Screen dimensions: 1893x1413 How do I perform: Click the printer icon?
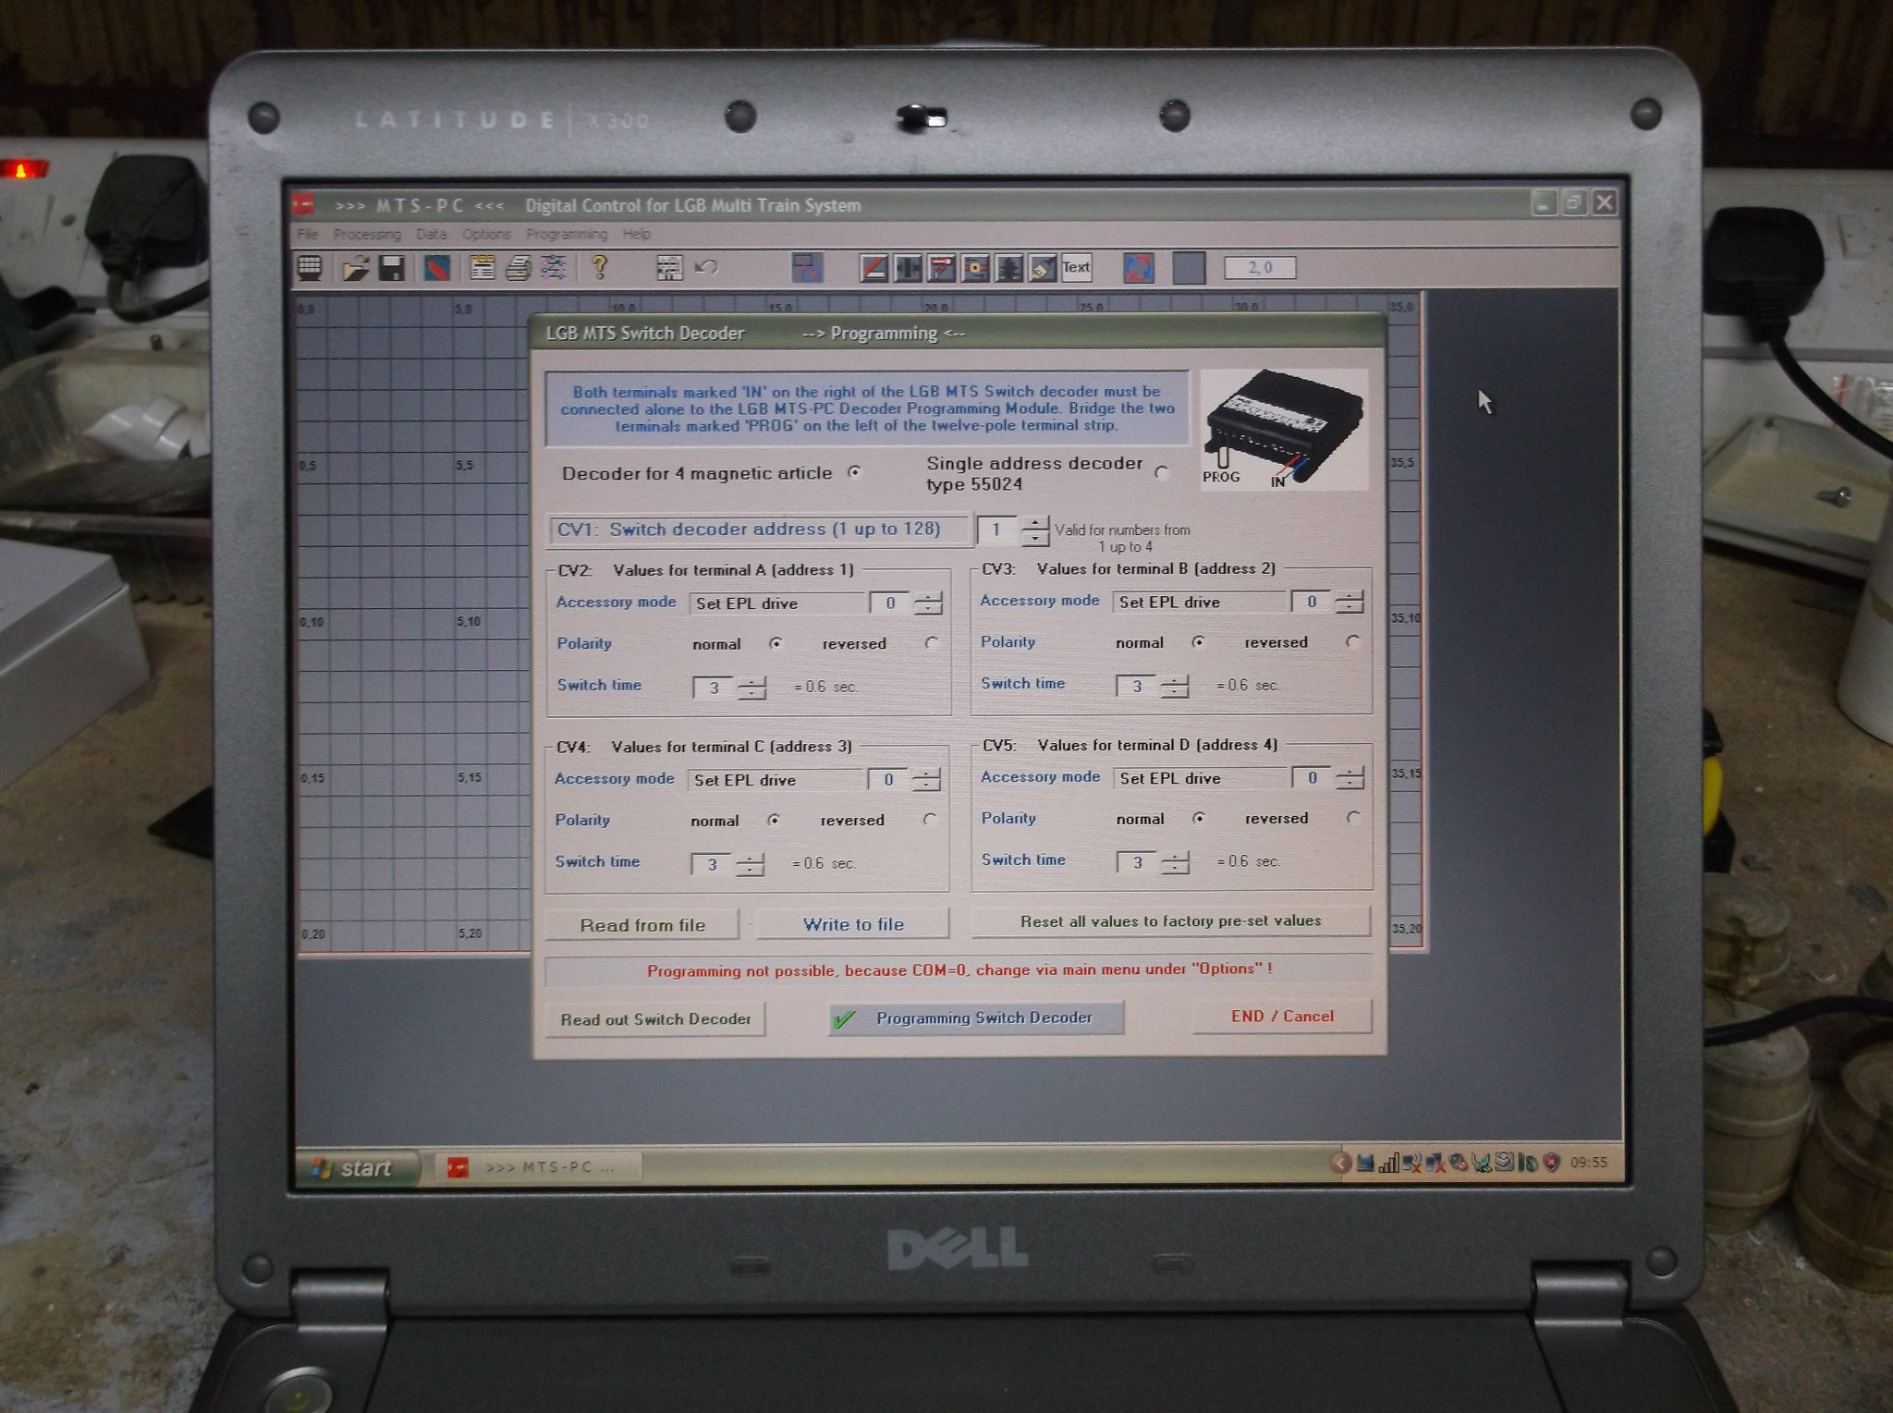[x=519, y=269]
